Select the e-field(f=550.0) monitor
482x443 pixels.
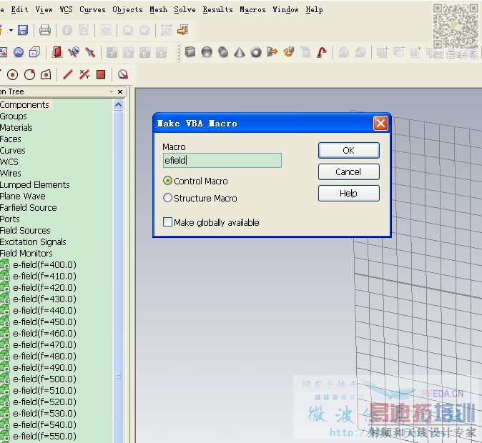coord(44,436)
